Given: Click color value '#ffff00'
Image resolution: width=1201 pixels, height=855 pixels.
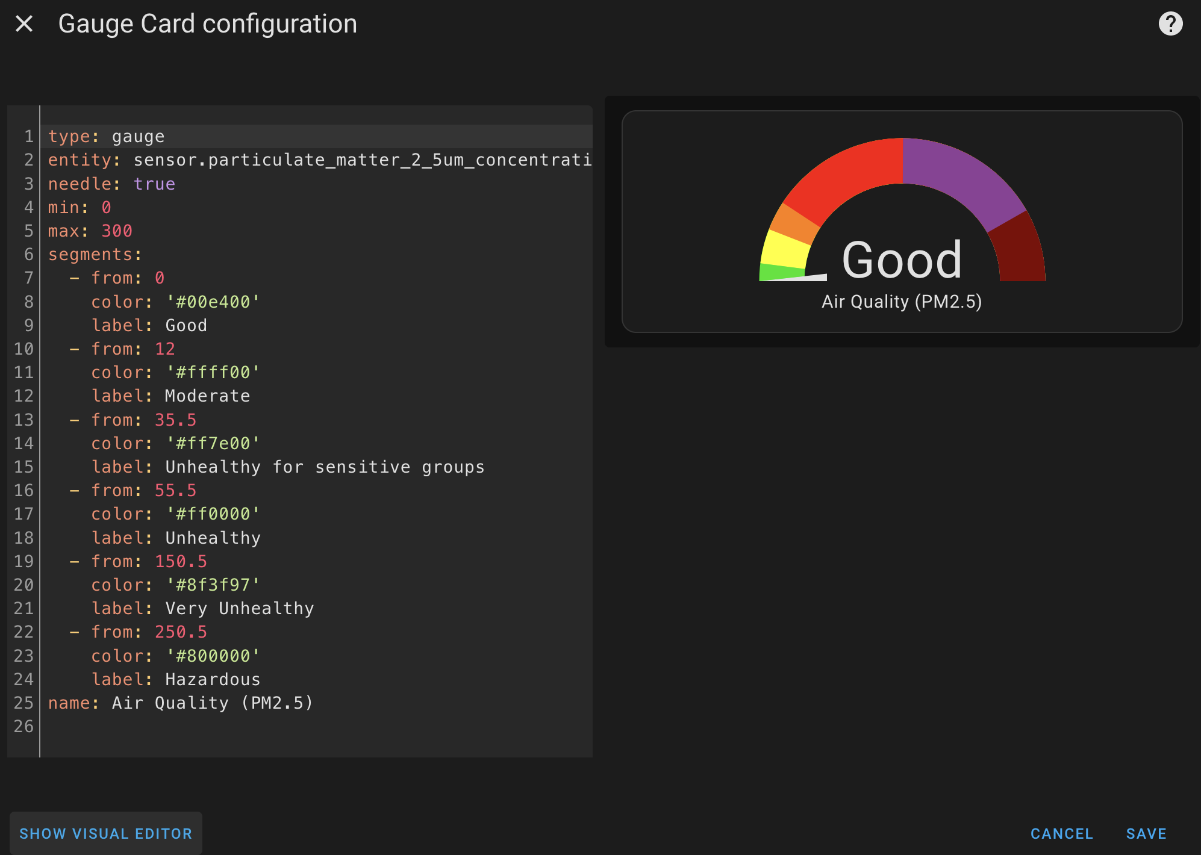Looking at the screenshot, I should [x=213, y=372].
